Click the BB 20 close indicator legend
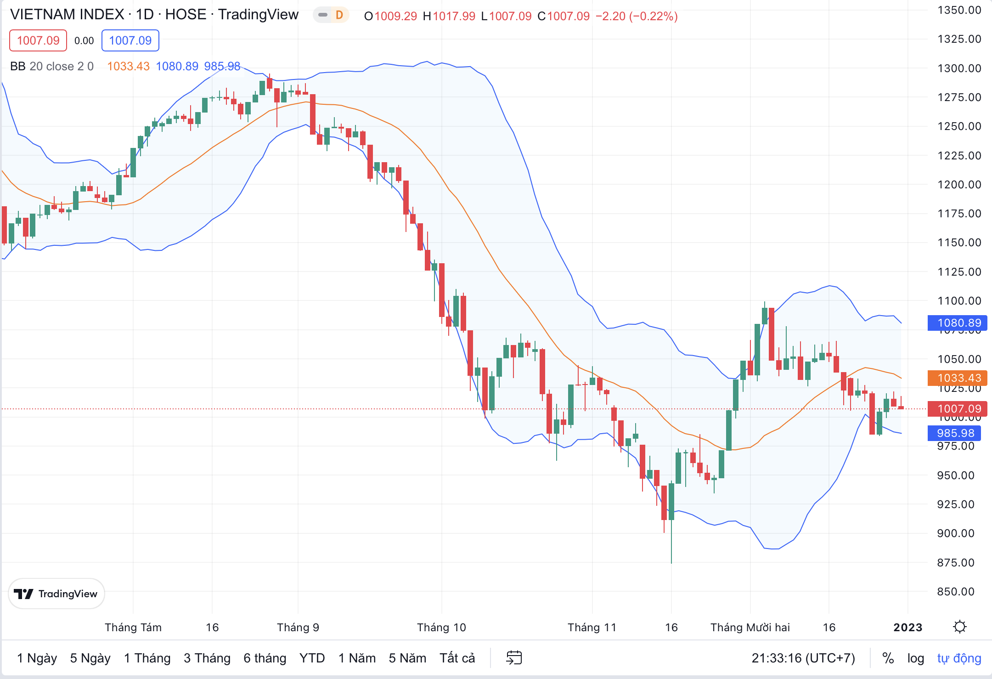Screen dimensions: 992x679 (x=51, y=67)
